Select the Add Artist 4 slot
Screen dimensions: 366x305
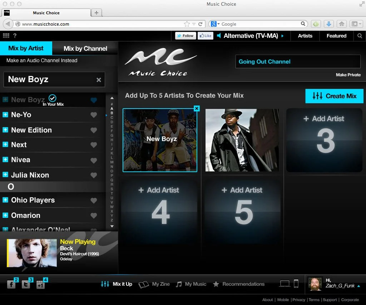160,211
